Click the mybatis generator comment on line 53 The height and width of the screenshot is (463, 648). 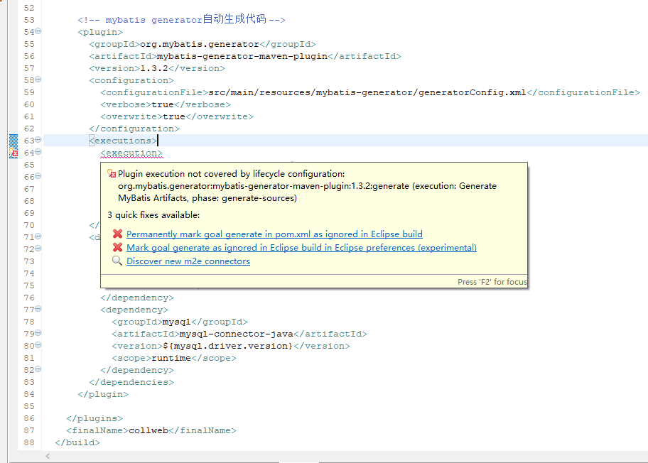[x=181, y=19]
